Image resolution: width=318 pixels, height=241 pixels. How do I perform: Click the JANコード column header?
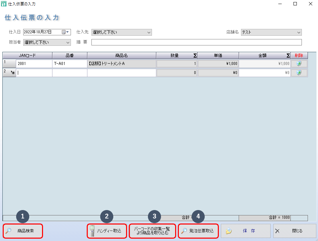27,56
